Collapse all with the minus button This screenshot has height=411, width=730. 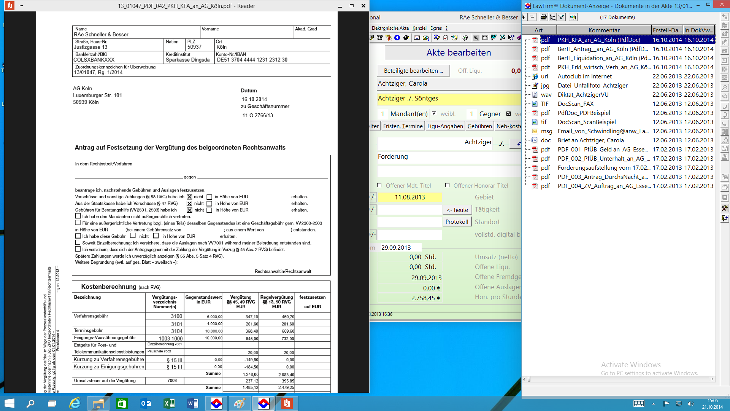(532, 17)
